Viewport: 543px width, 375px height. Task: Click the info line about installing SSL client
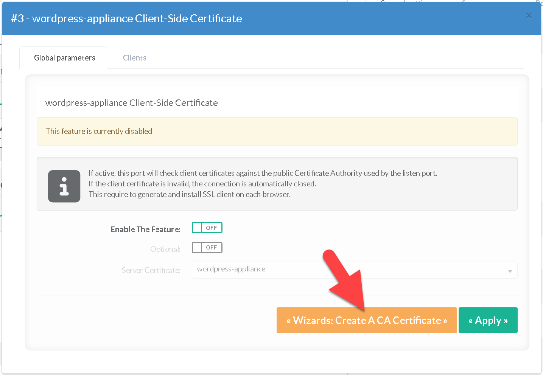pyautogui.click(x=190, y=194)
